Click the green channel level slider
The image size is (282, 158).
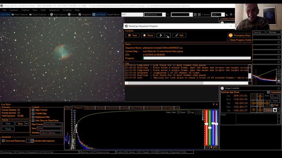[210, 127]
